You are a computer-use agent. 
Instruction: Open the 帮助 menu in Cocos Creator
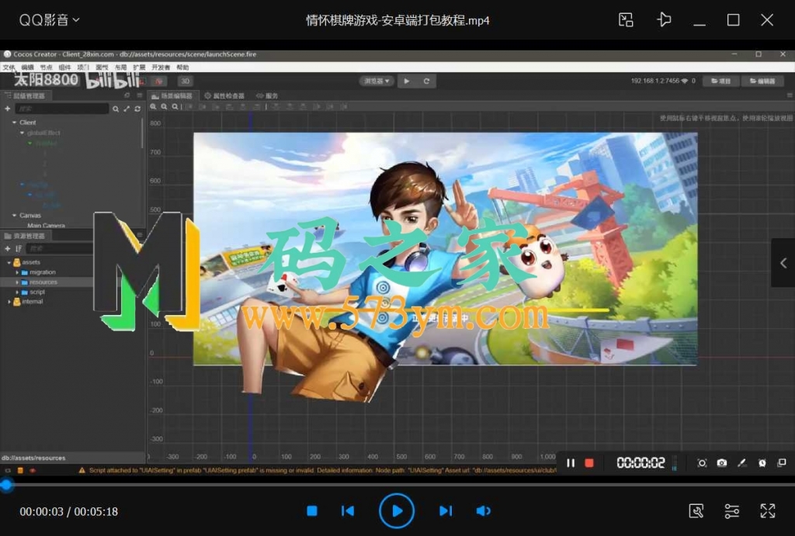(x=182, y=67)
